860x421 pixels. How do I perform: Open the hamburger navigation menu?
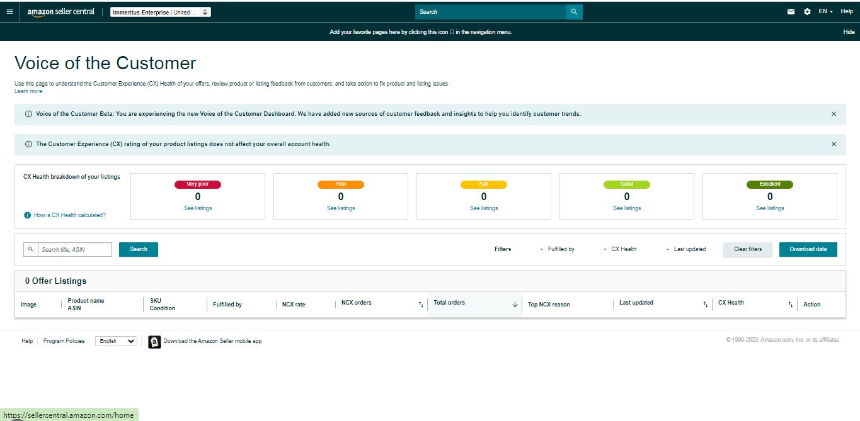click(x=9, y=11)
